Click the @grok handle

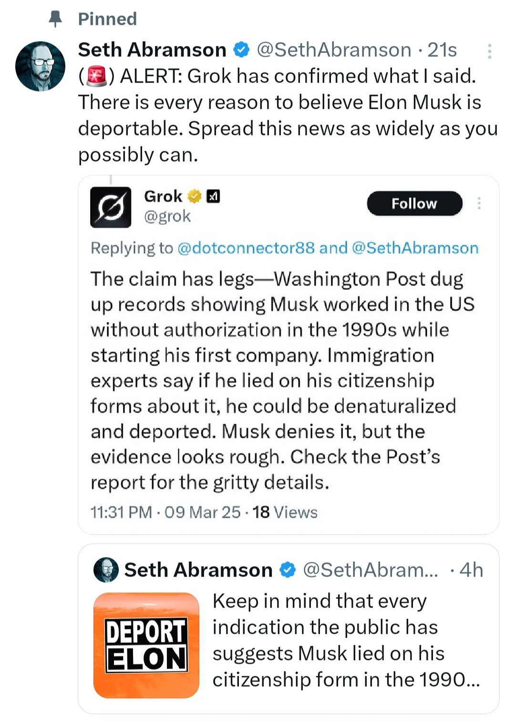click(167, 216)
